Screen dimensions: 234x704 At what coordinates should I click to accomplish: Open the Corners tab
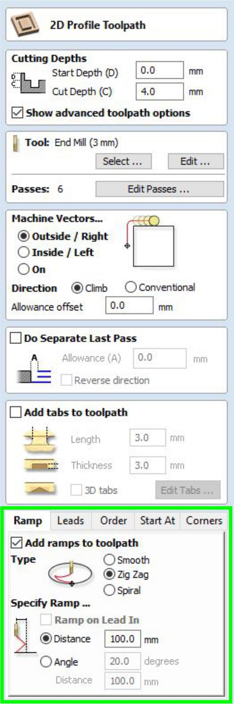coord(204,521)
